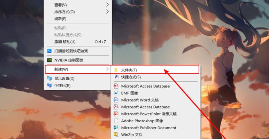Select the 粘贴快捷方式(S) entry

[78, 35]
